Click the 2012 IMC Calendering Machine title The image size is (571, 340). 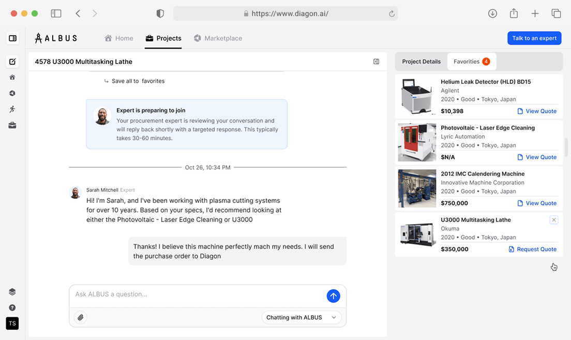483,174
